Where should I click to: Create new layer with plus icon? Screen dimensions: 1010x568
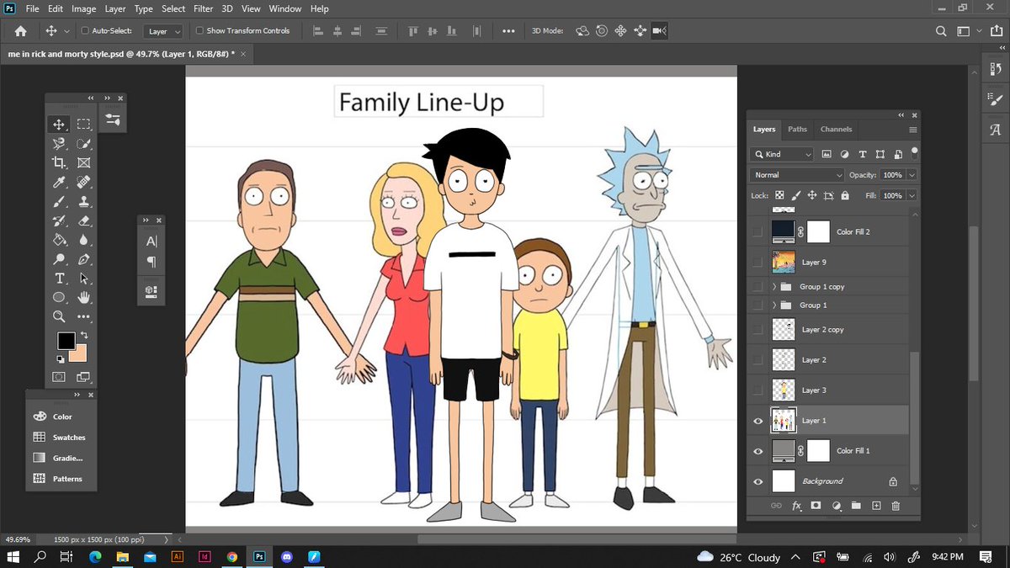point(875,506)
